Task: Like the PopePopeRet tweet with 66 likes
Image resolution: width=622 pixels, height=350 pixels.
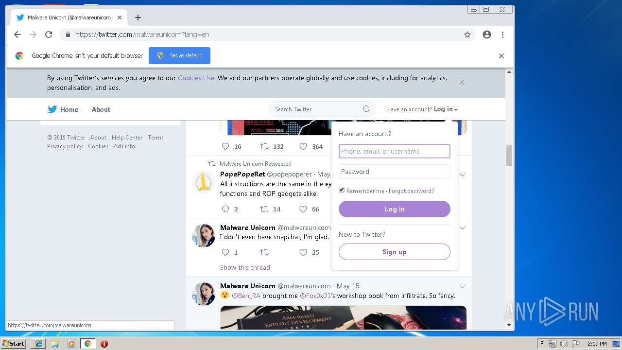Action: tap(303, 209)
